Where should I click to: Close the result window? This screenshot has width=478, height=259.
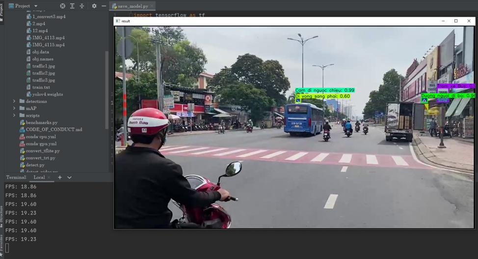pos(469,21)
